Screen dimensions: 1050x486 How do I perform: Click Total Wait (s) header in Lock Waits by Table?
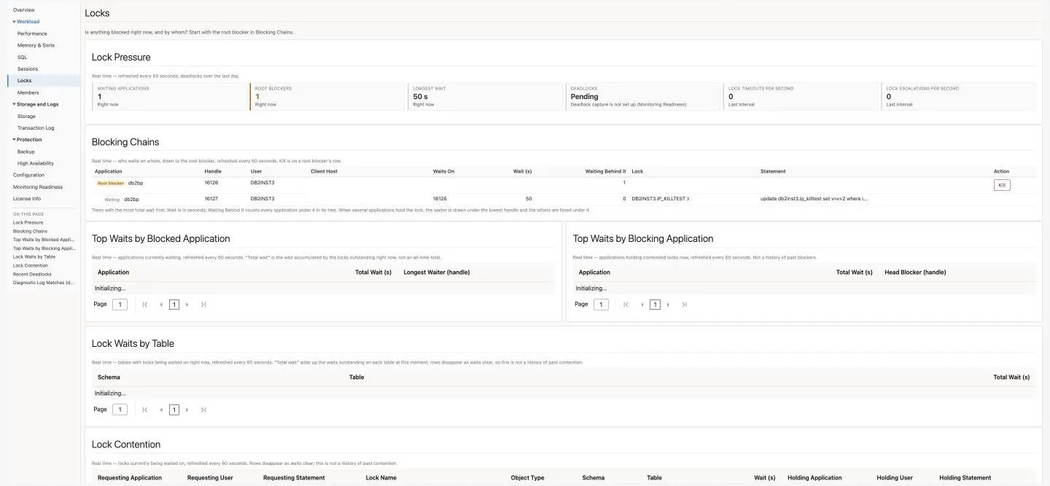pos(1011,377)
